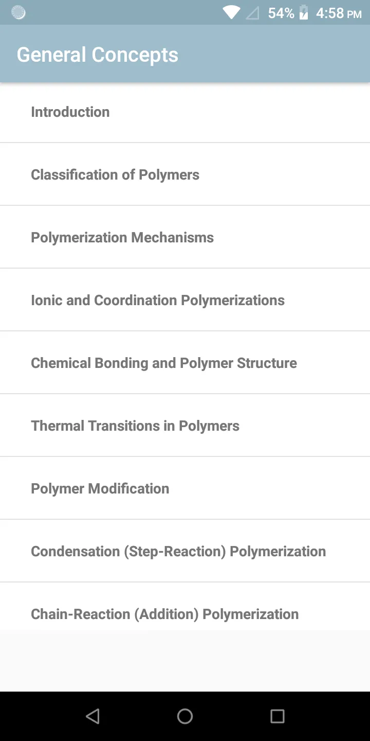
Task: Tap the General Concepts header title
Action: click(x=98, y=55)
